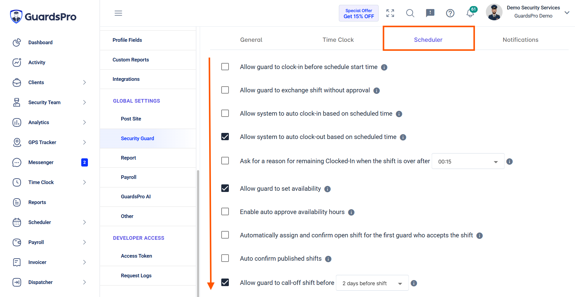Click the Special Offer Get 15% OFF button

coord(359,13)
